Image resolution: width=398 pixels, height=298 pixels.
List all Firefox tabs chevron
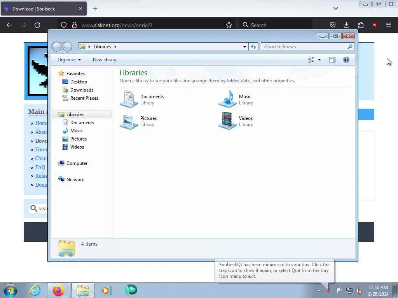click(x=336, y=9)
